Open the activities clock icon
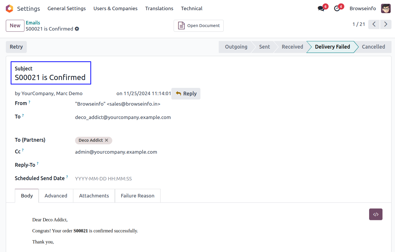Screen dimensions: 395x252 tap(337, 8)
